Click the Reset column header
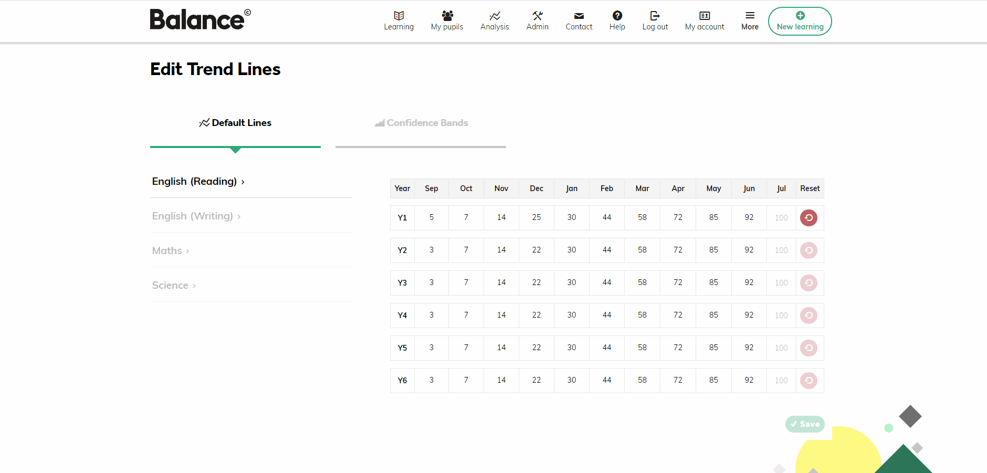Image resolution: width=987 pixels, height=473 pixels. (x=810, y=188)
